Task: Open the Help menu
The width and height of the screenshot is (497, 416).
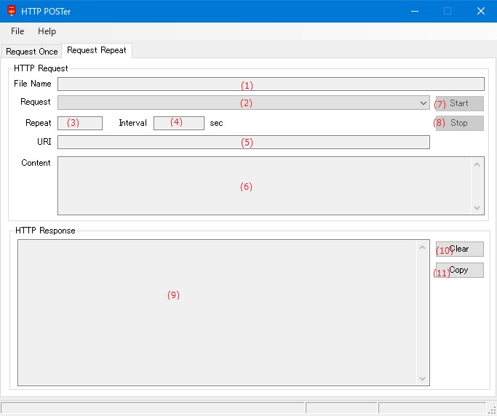Action: point(47,31)
